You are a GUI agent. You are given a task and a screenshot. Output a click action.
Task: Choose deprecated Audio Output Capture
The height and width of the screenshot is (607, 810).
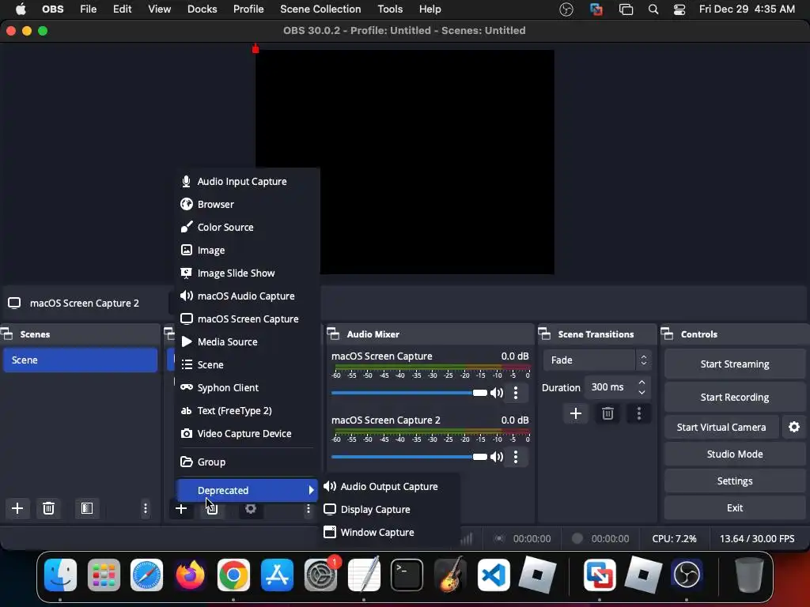tap(390, 486)
